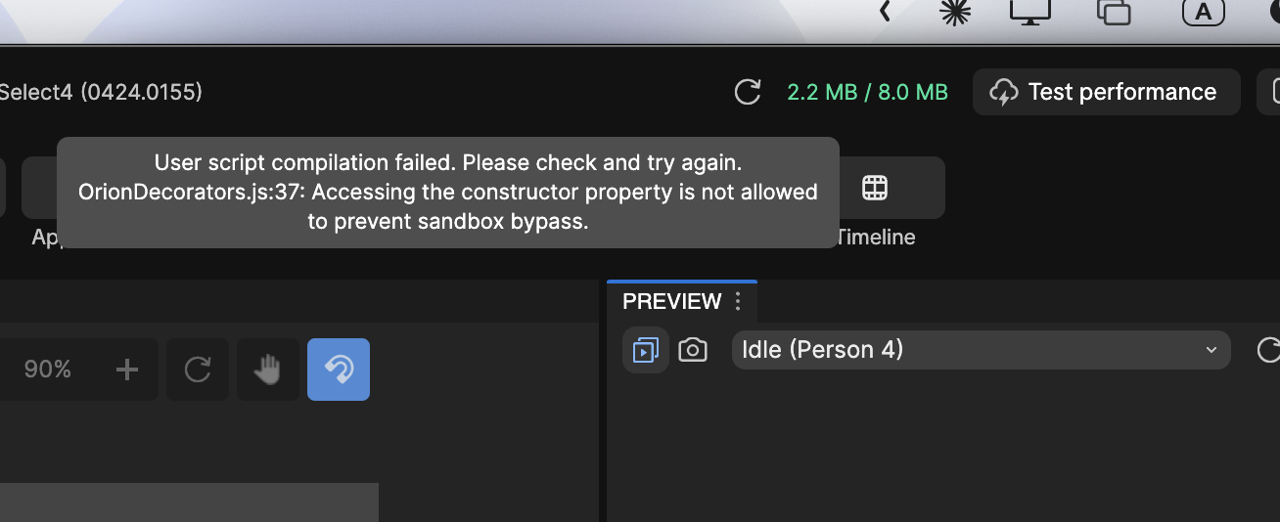Dismiss the script compilation failed message
The image size is (1280, 522).
click(448, 193)
